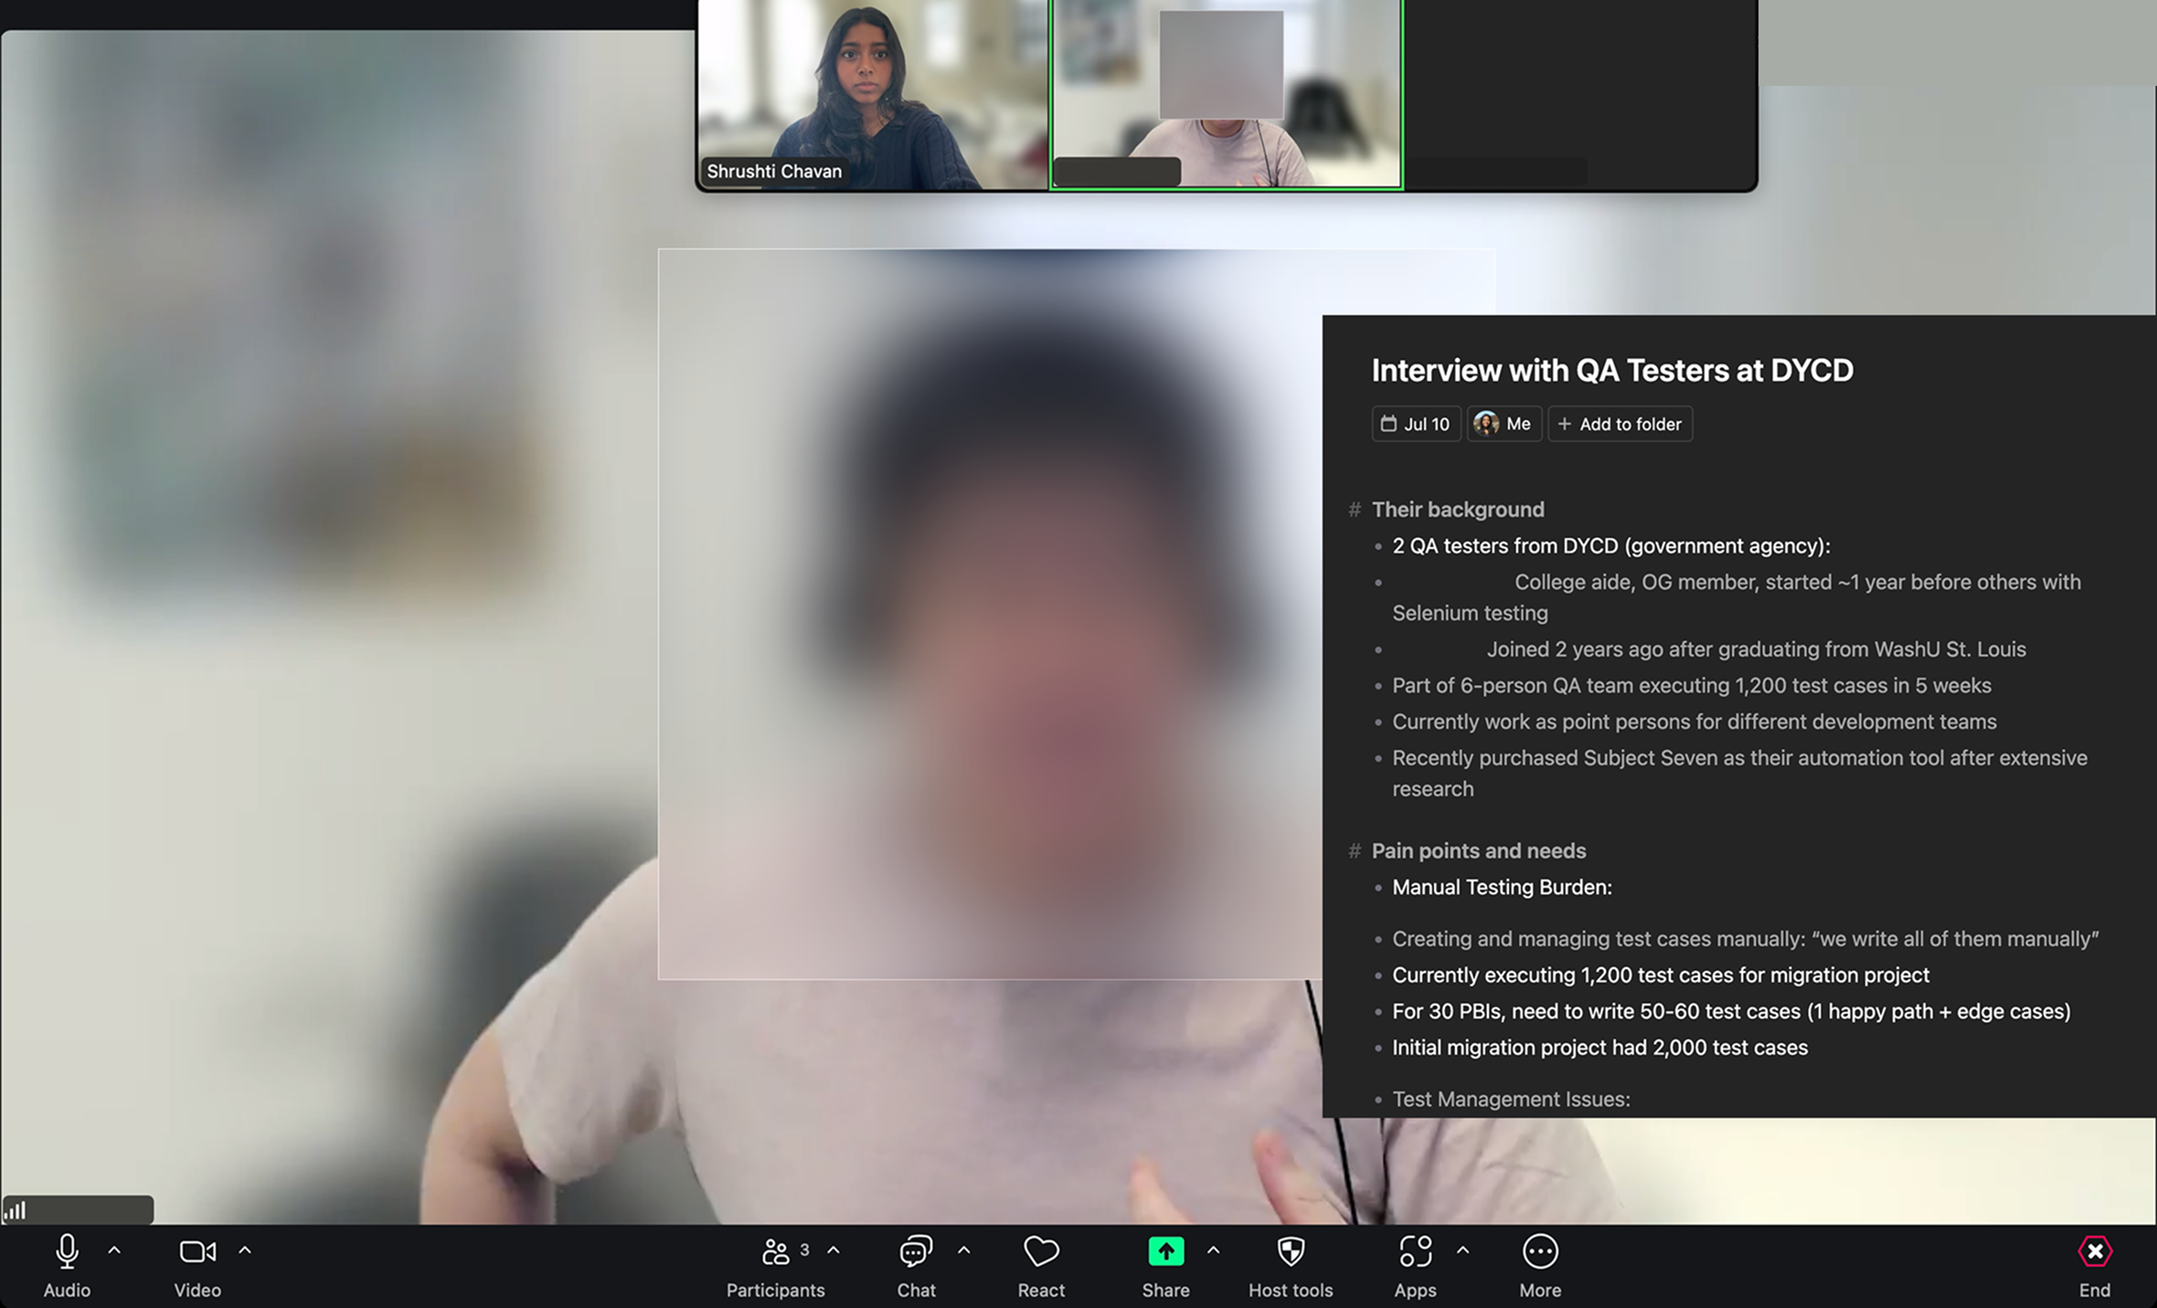
Task: Expand the Audio options chevron
Action: coord(114,1250)
